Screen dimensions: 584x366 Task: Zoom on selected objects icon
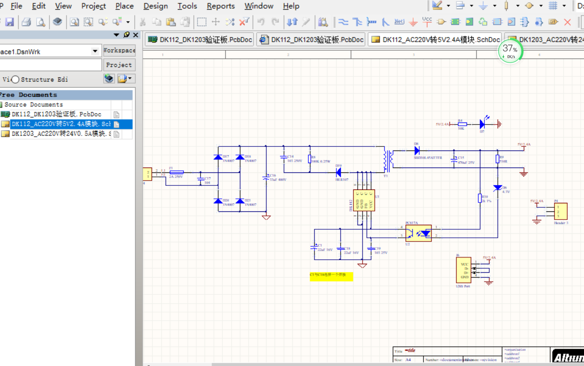click(x=103, y=22)
